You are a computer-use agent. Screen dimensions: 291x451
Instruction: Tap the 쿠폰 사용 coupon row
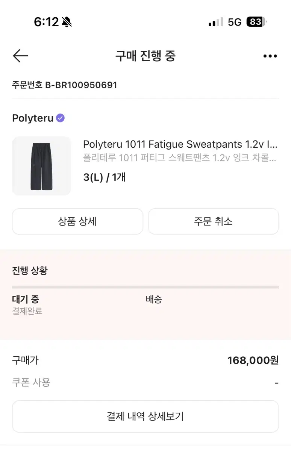click(x=145, y=383)
